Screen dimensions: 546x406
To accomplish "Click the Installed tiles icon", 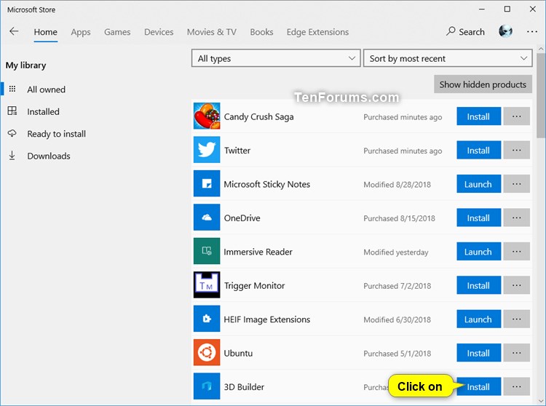I will tap(12, 111).
